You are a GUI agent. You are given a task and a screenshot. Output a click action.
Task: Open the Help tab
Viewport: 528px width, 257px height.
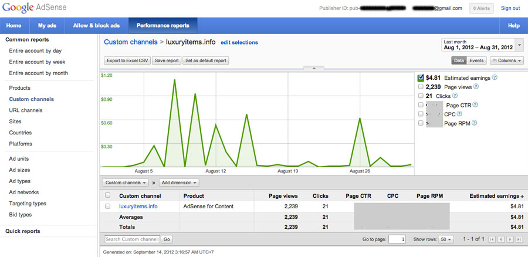click(513, 26)
